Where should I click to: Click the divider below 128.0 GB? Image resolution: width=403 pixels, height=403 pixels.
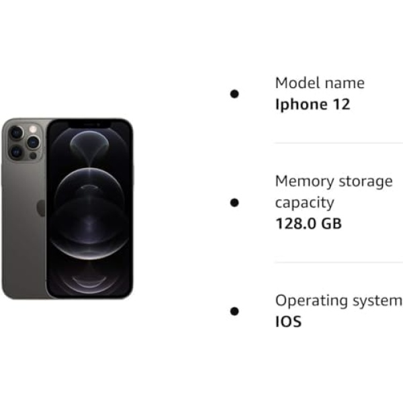point(339,263)
